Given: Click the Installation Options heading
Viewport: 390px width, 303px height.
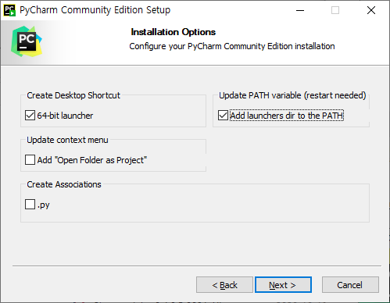Looking at the screenshot, I should [x=174, y=32].
